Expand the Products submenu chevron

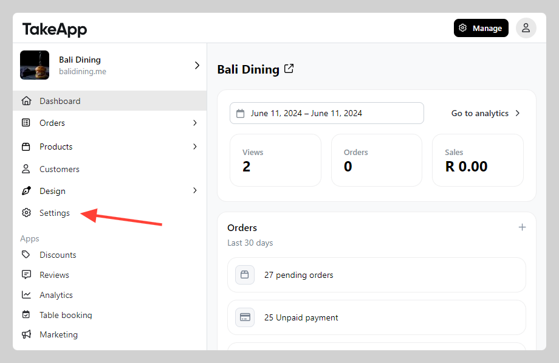coord(195,147)
